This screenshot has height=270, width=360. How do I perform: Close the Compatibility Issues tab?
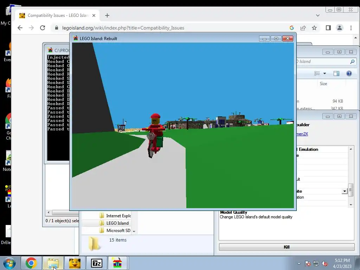point(94,15)
